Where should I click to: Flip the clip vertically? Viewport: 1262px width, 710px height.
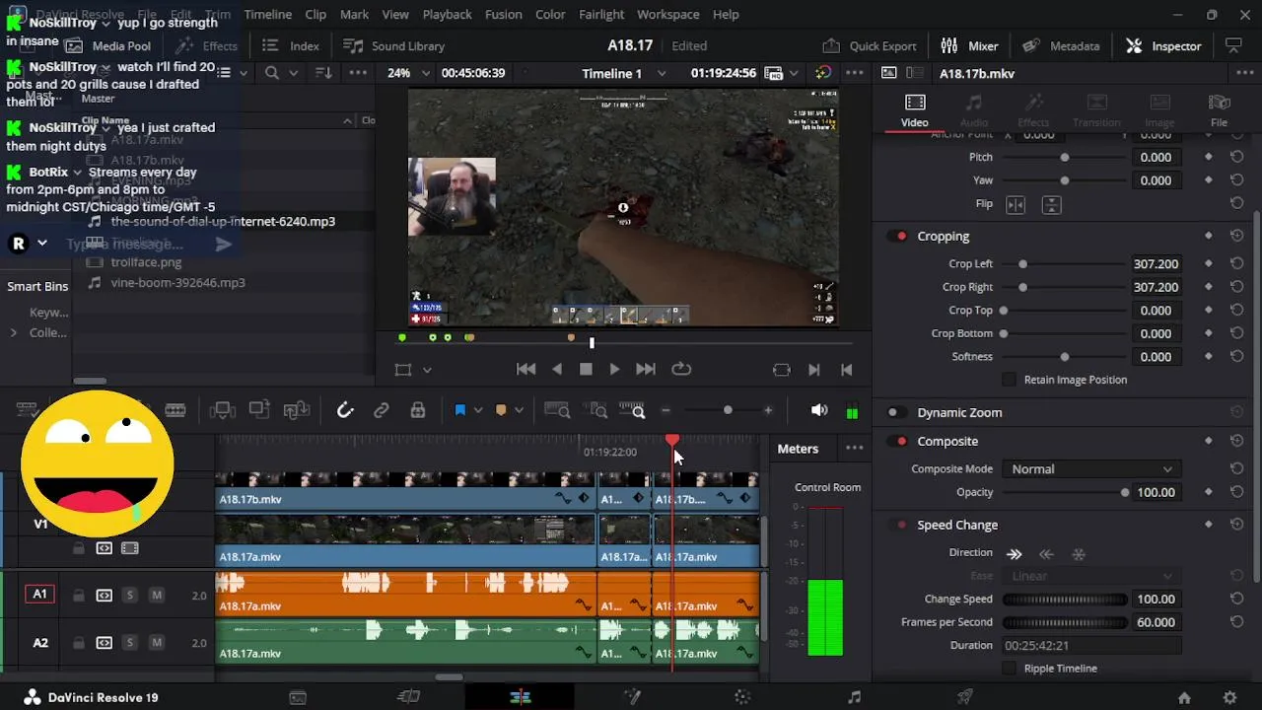tap(1052, 204)
